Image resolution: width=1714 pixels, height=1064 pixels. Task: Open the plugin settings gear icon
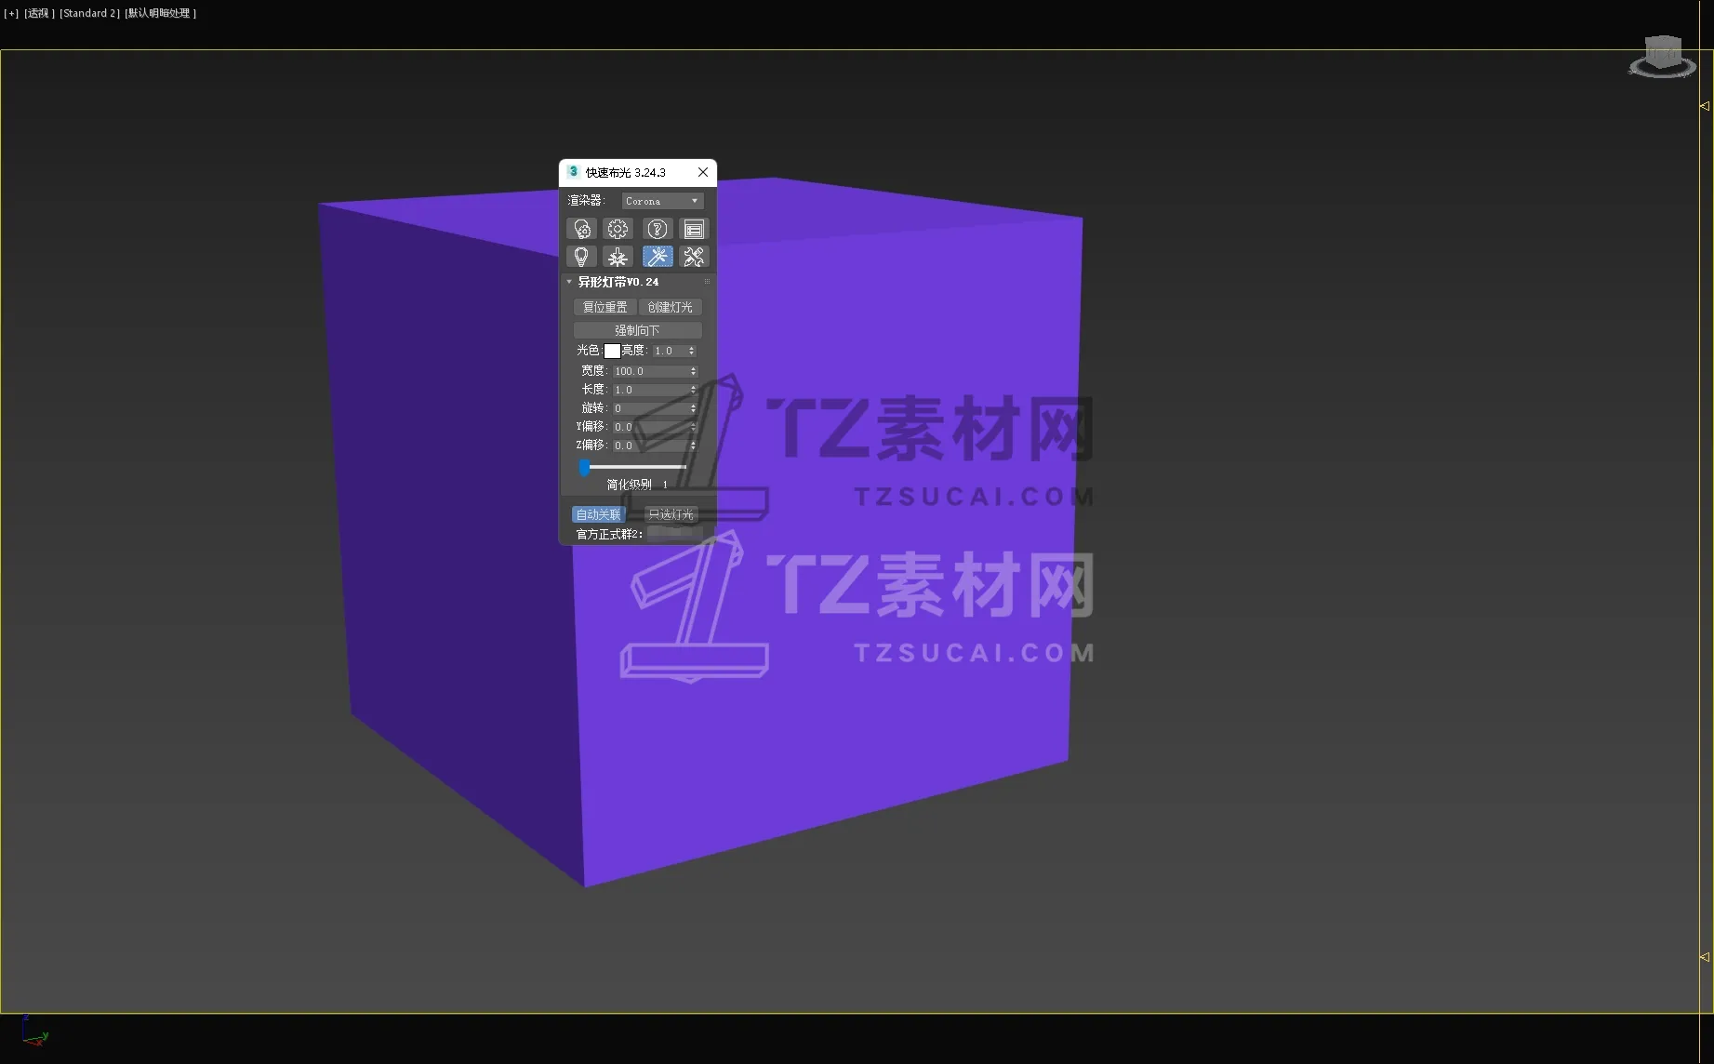[618, 229]
